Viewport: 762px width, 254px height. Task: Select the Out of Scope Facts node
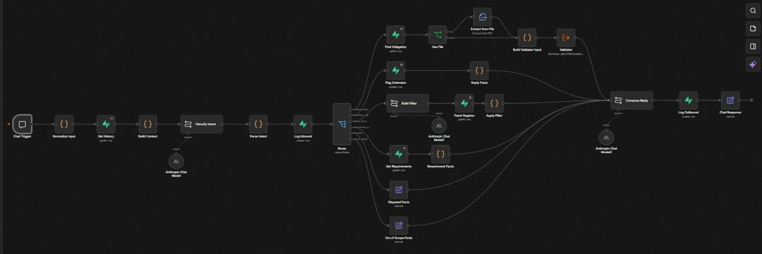coord(399,225)
